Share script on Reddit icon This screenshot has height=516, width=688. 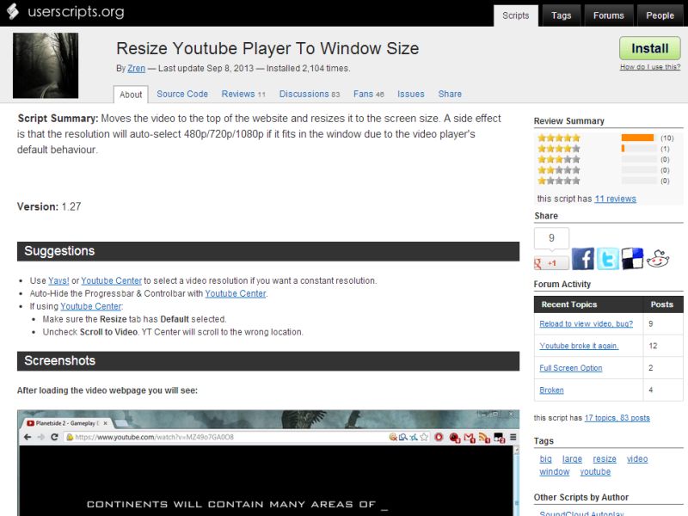pyautogui.click(x=658, y=259)
